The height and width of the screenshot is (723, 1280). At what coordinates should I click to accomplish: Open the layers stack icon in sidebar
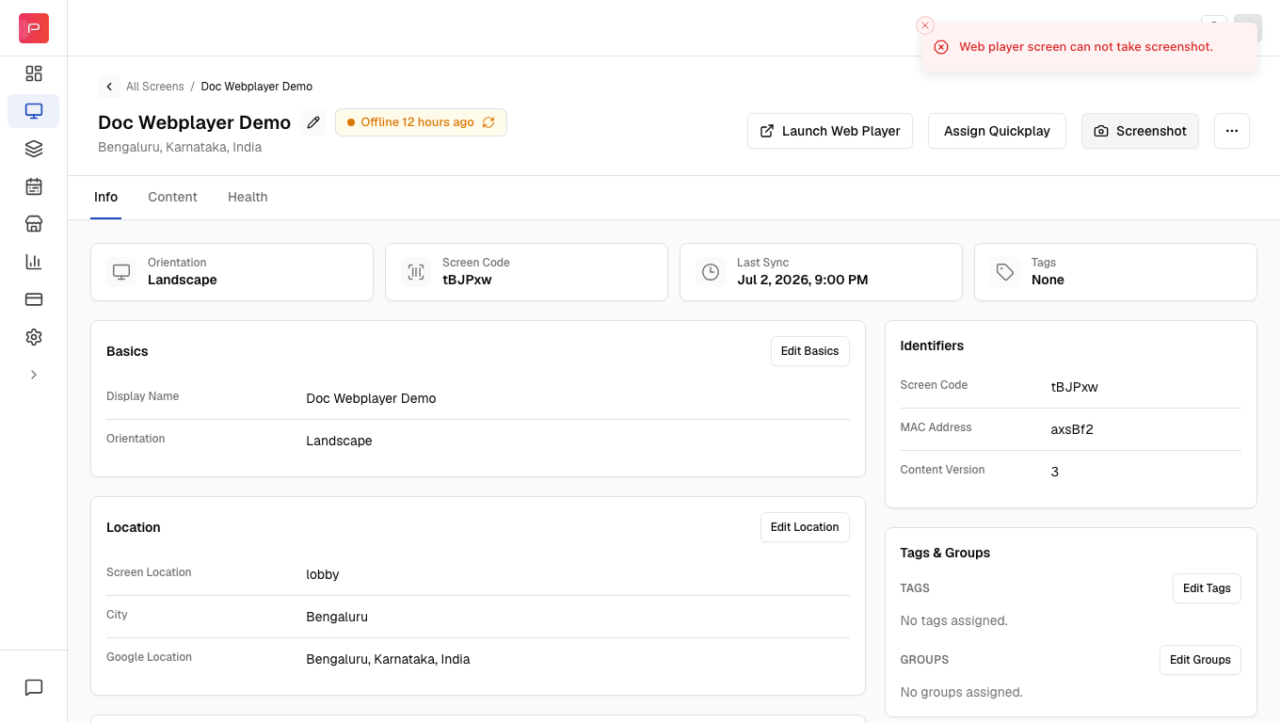coord(34,149)
